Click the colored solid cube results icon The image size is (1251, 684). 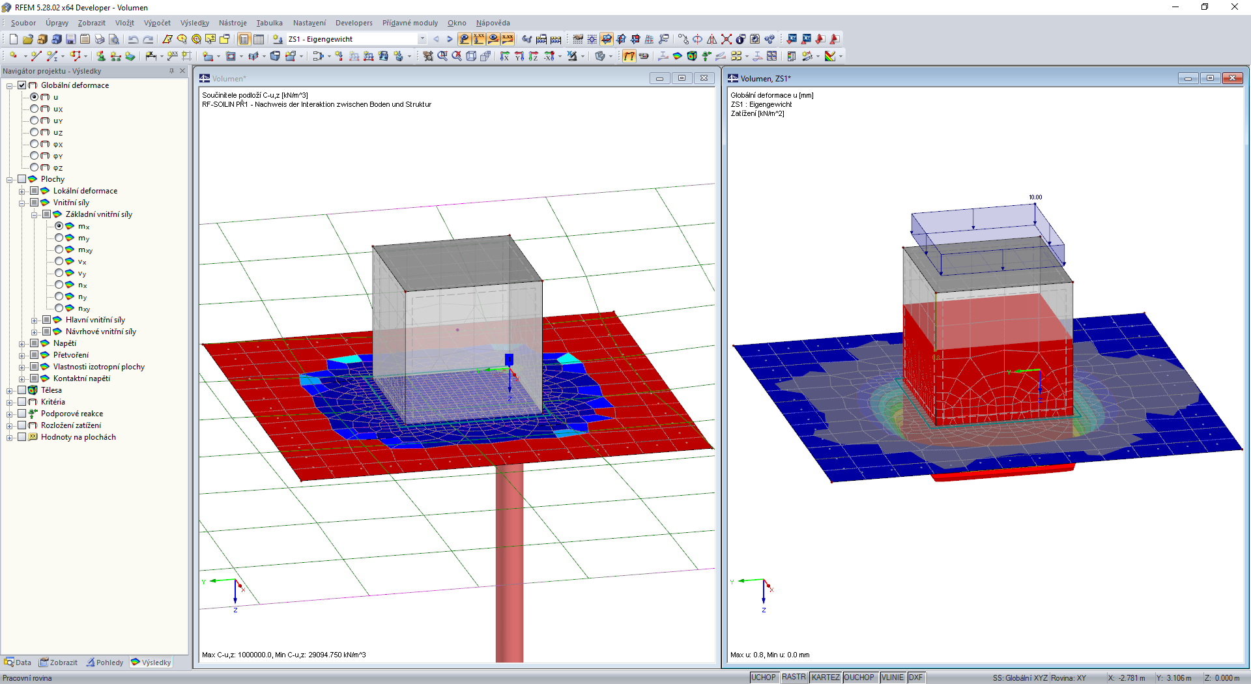(692, 56)
